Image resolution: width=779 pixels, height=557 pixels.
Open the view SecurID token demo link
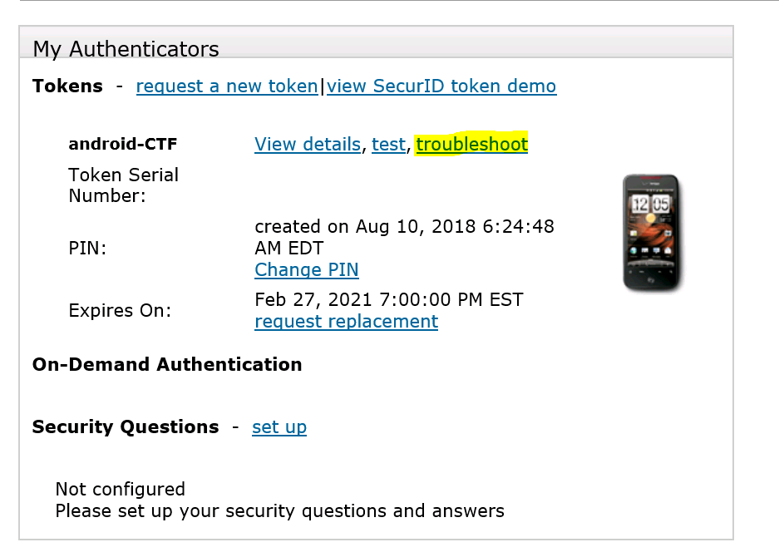point(441,86)
